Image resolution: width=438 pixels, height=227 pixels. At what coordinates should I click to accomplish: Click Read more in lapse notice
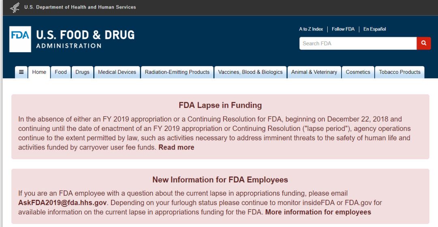pyautogui.click(x=176, y=148)
